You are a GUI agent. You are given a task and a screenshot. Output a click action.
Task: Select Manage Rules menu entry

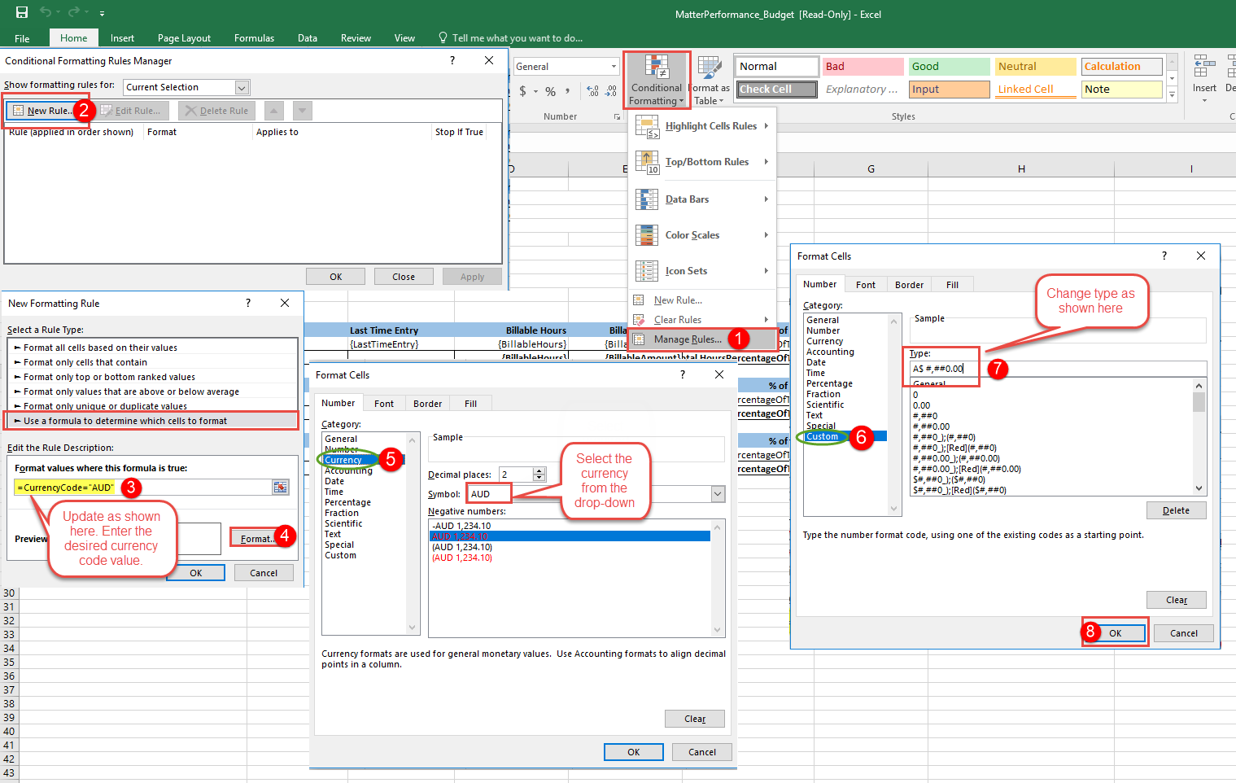688,339
